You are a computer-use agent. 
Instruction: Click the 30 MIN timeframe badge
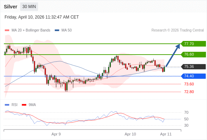pos(29,7)
